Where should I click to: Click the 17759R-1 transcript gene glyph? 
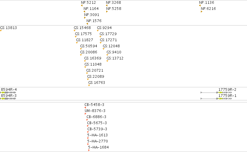point(216,99)
